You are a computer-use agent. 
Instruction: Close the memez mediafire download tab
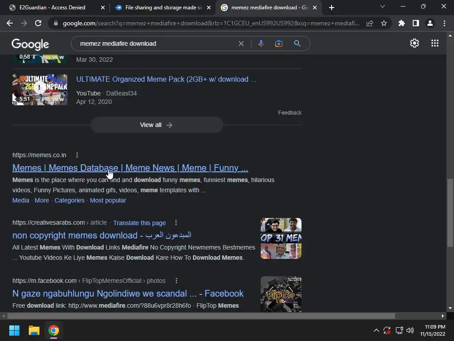click(315, 8)
